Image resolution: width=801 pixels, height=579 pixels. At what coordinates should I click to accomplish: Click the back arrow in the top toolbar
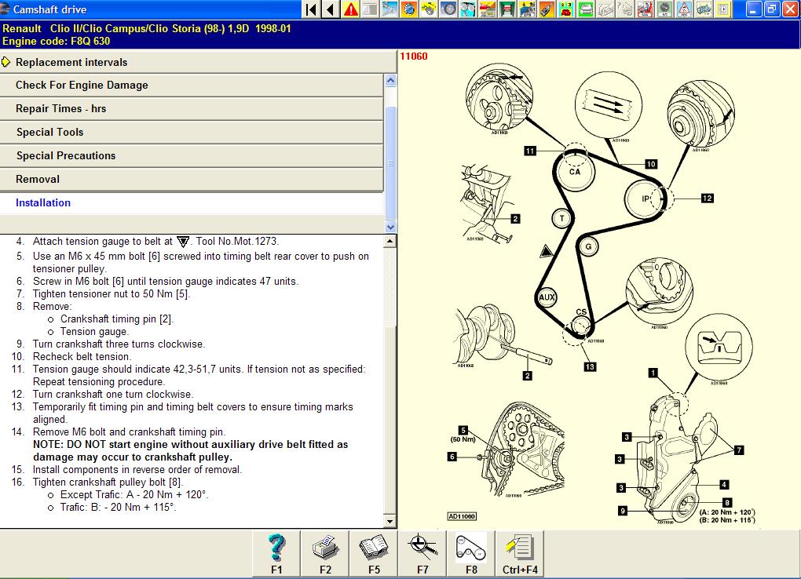pos(331,9)
